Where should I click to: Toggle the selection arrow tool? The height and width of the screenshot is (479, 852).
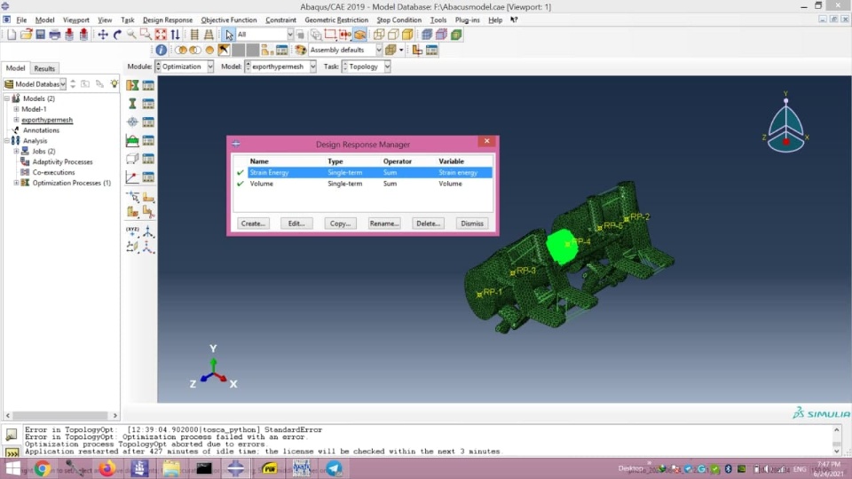[229, 35]
